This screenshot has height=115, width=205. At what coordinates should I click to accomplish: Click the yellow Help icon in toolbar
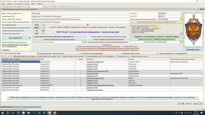tap(56, 6)
